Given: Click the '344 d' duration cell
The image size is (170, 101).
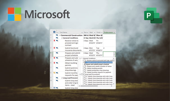Looking at the screenshot, I should 86,35.
